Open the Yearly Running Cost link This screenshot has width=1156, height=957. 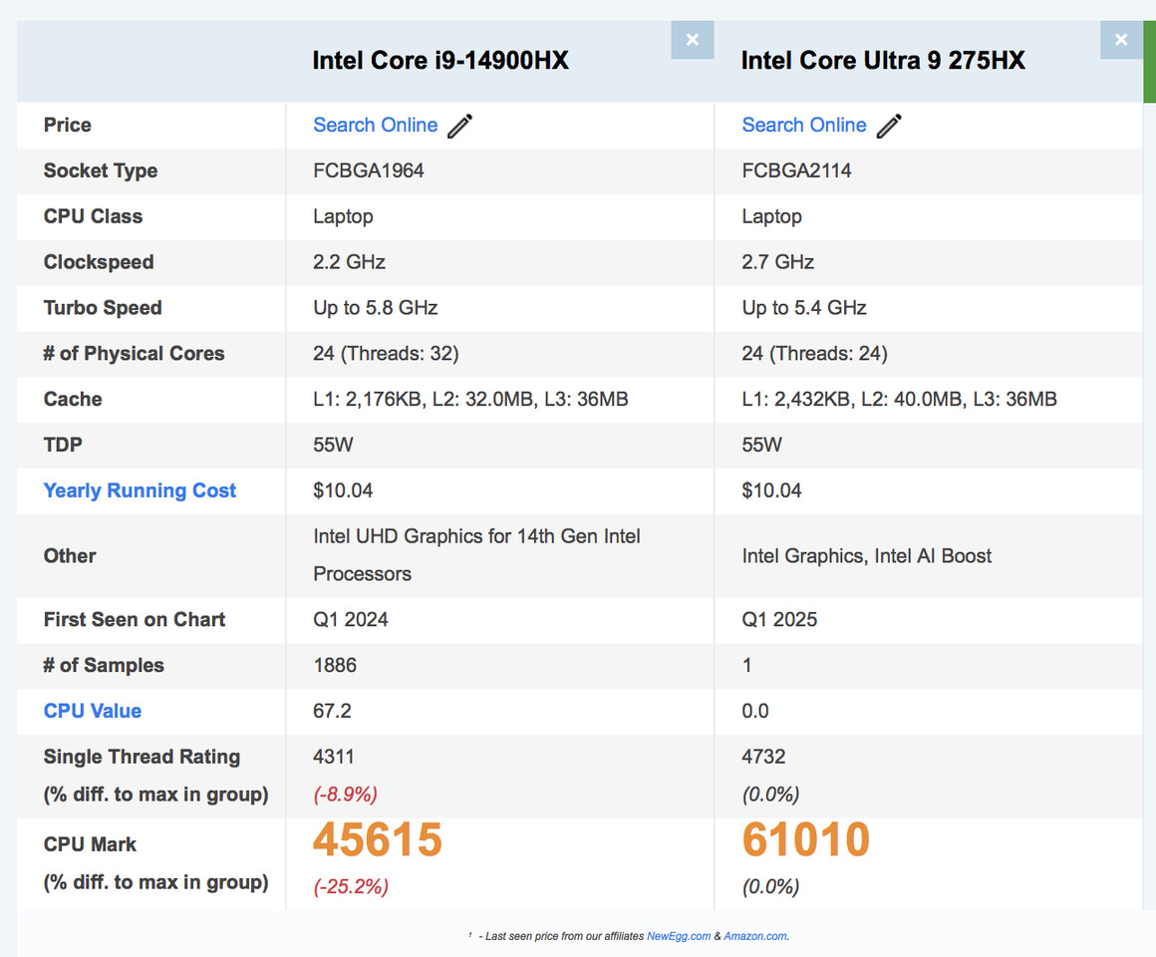coord(140,490)
